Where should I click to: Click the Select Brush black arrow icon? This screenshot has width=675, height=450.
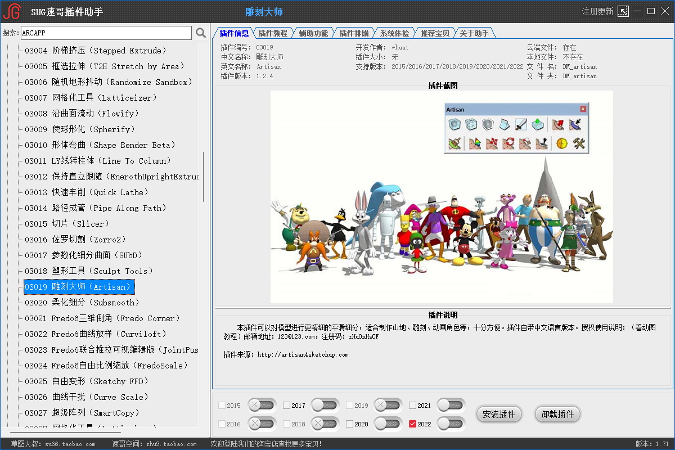575,124
